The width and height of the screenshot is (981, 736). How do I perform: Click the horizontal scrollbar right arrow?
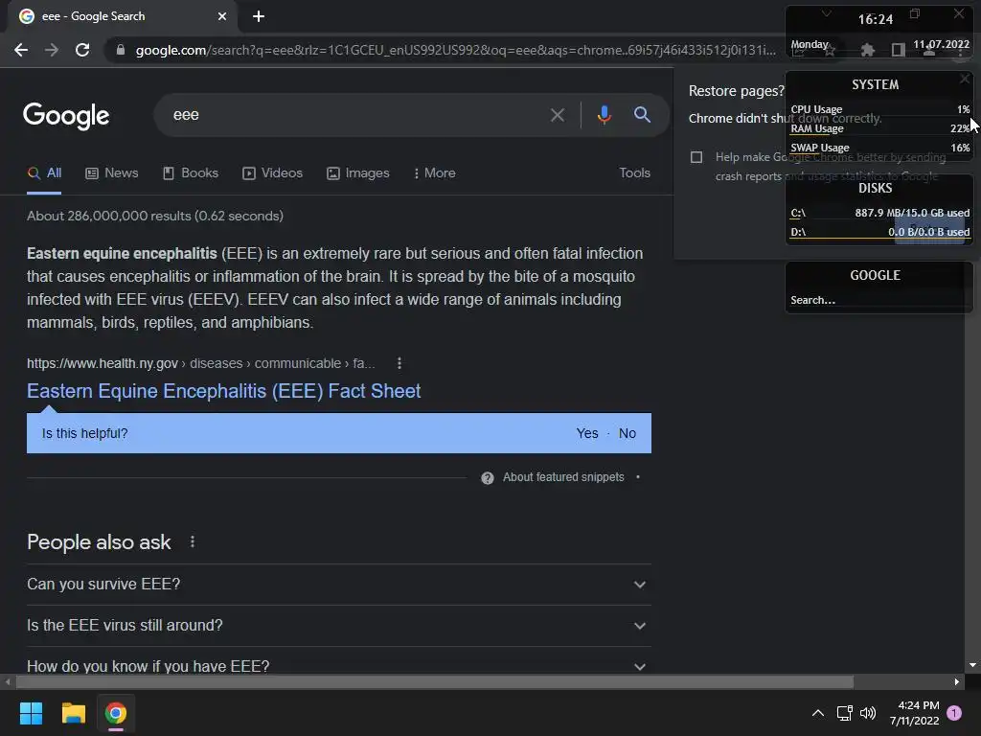[x=957, y=681]
